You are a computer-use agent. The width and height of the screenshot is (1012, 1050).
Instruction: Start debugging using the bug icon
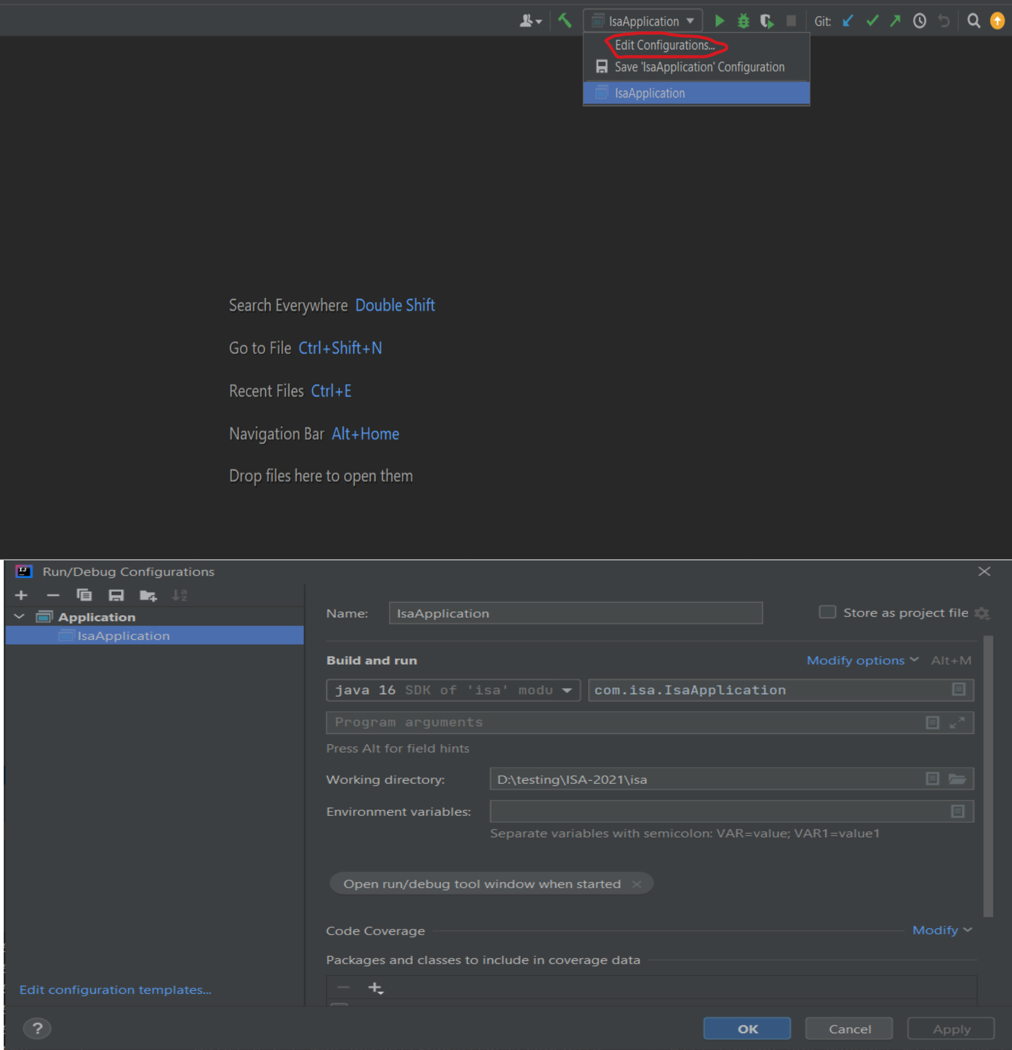coord(743,20)
